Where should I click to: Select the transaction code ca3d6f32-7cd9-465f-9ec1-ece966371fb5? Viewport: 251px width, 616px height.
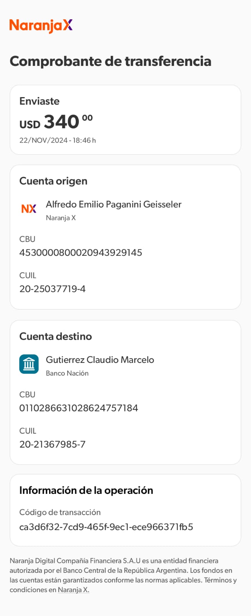point(106,527)
